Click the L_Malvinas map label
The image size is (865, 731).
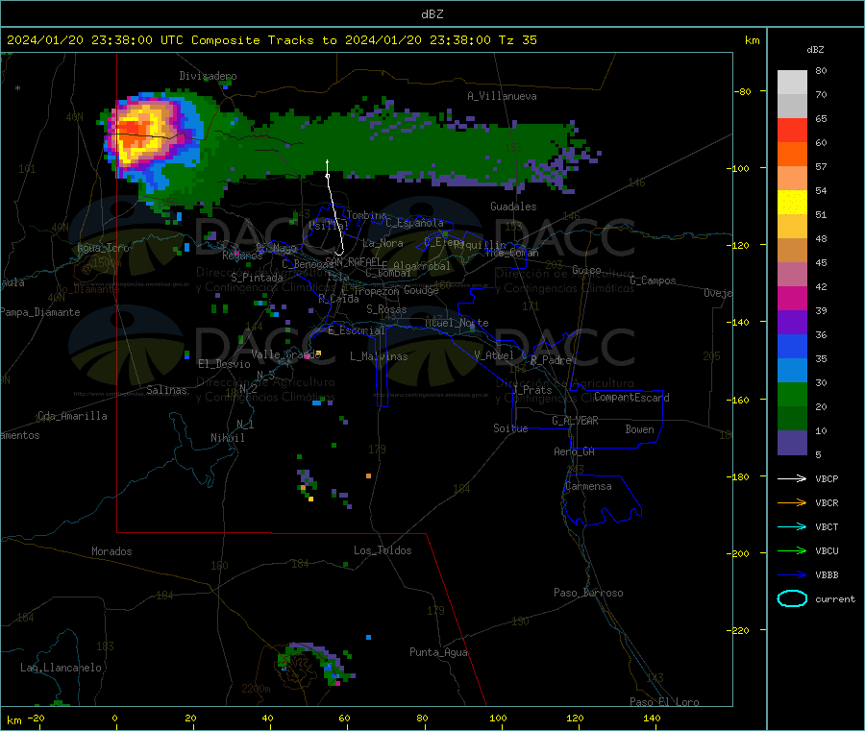click(379, 356)
